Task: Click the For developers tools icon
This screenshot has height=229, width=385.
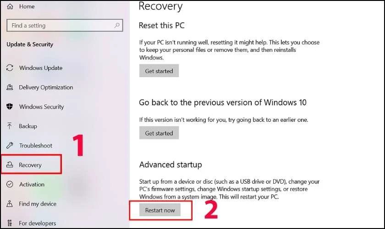Action: click(10, 223)
